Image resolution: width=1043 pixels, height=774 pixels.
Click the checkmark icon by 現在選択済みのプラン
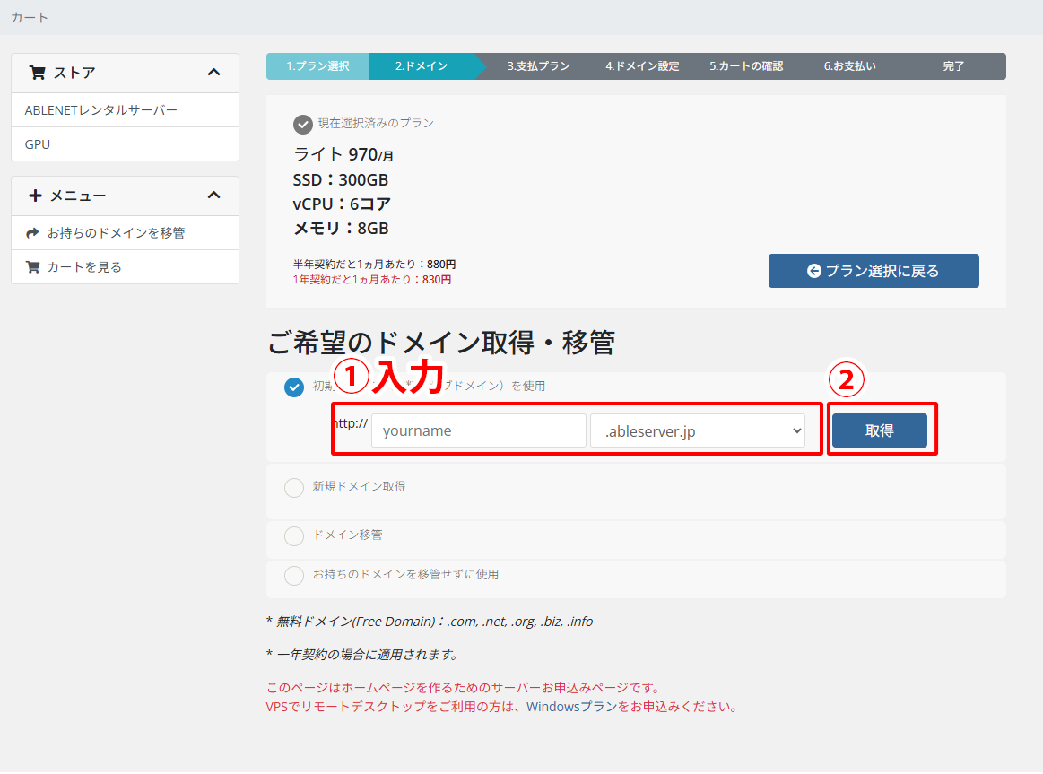[303, 124]
